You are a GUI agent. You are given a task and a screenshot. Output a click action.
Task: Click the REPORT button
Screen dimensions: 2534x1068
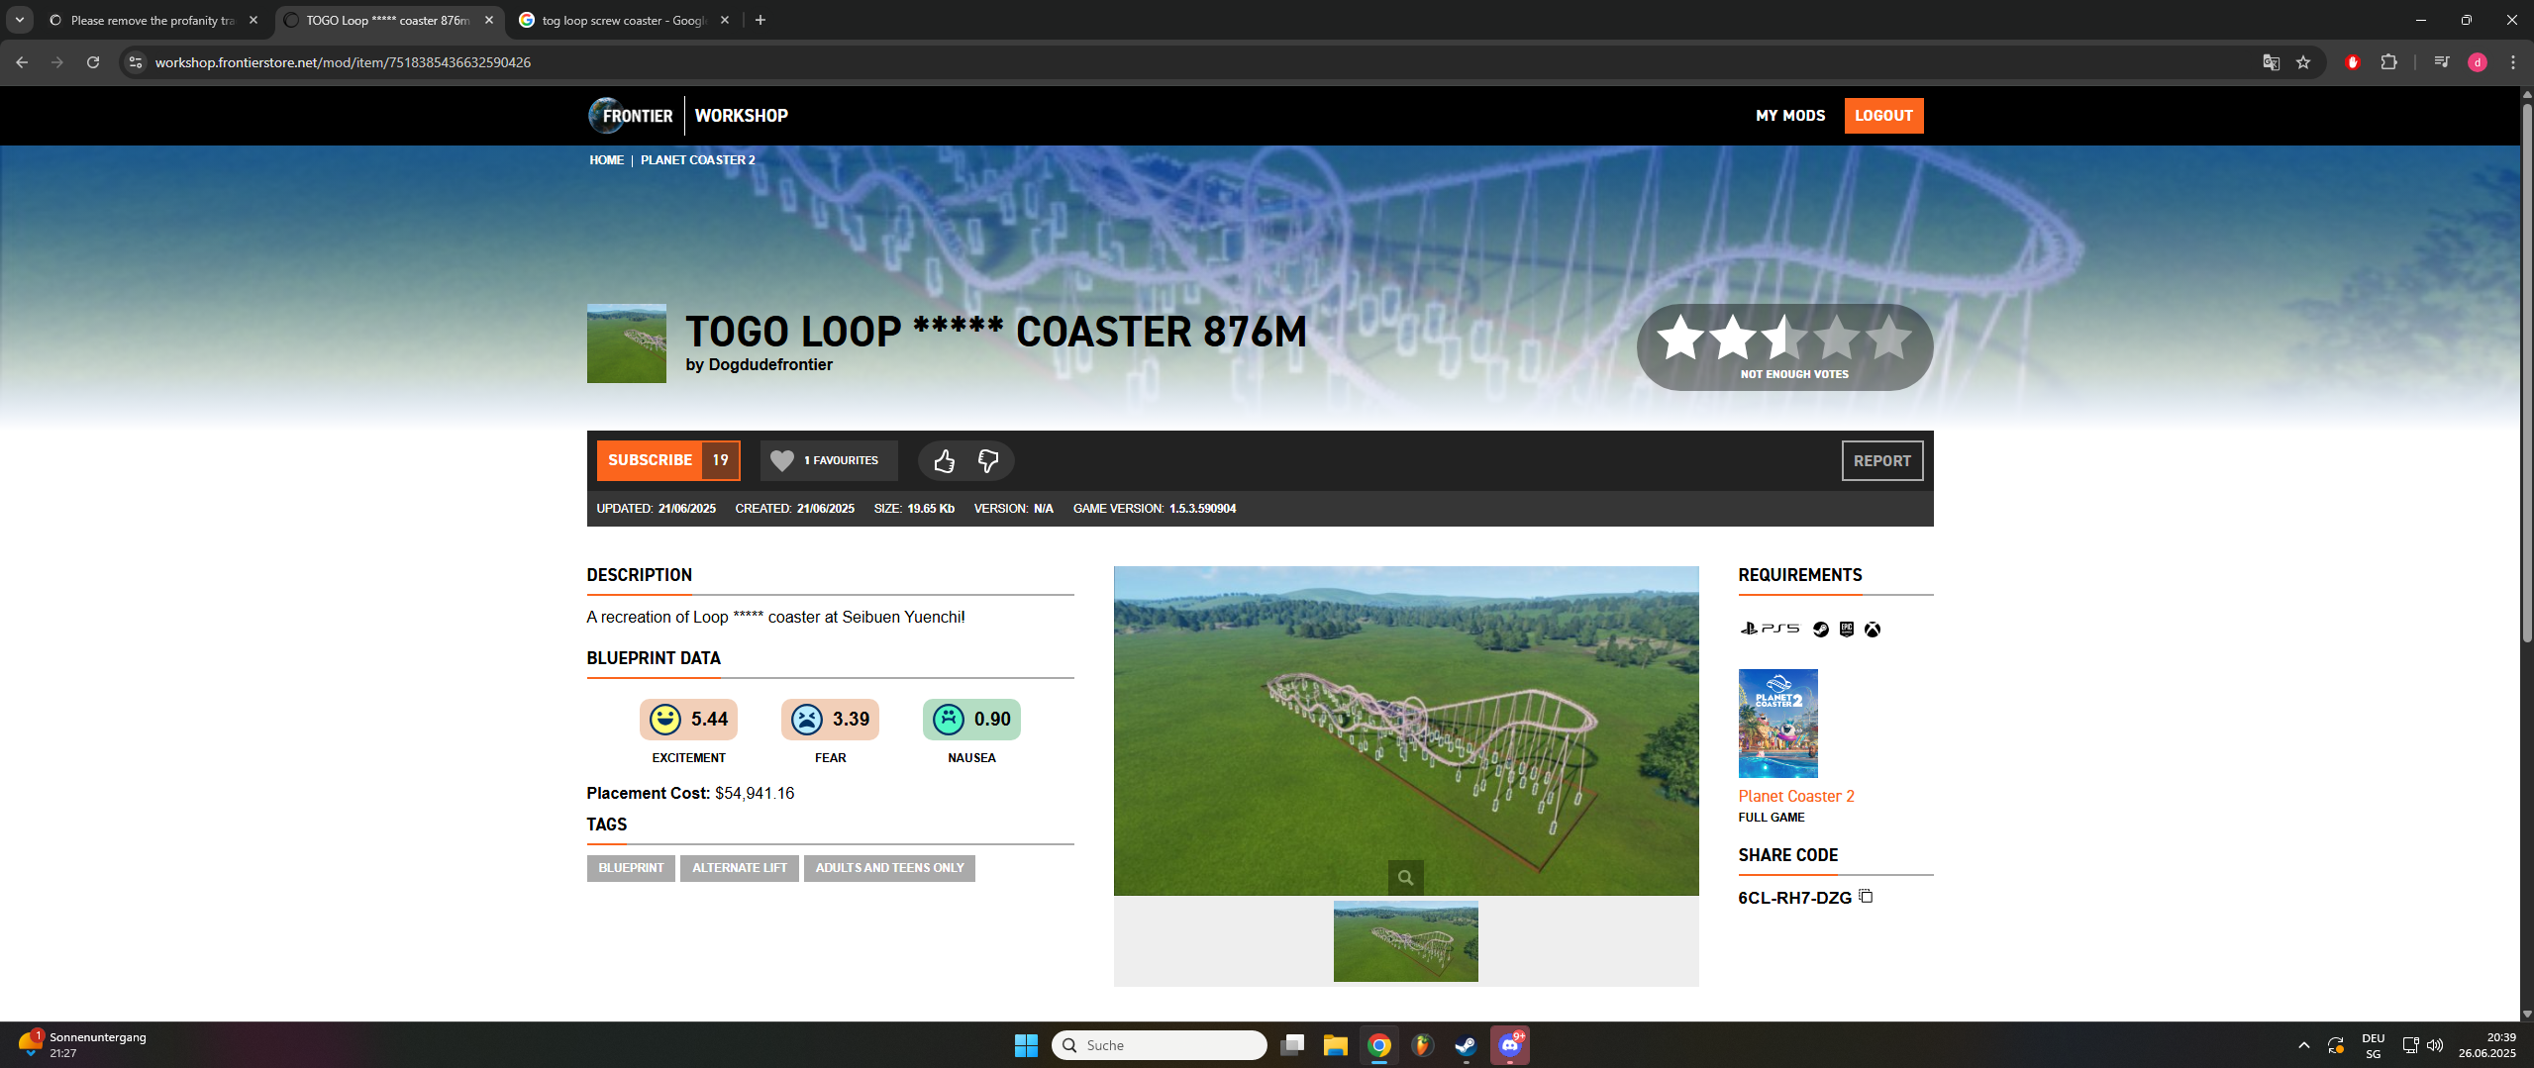[1881, 461]
